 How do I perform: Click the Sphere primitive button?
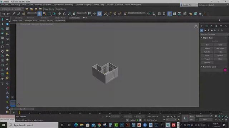coord(207,48)
